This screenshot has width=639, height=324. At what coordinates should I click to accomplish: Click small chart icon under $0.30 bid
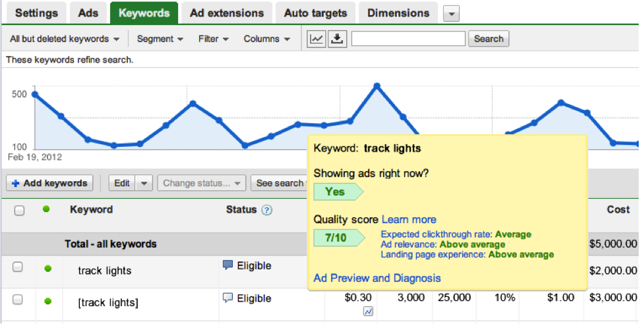pos(367,311)
